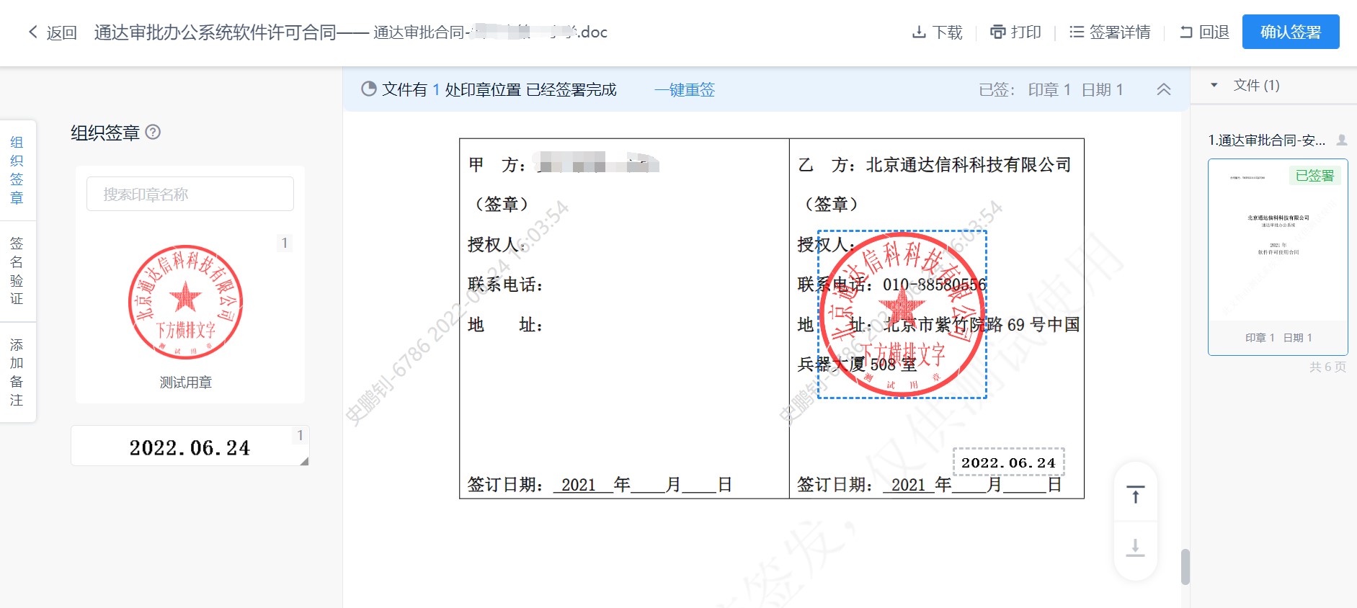
Task: Go back using the 返回 arrow
Action: pos(52,32)
